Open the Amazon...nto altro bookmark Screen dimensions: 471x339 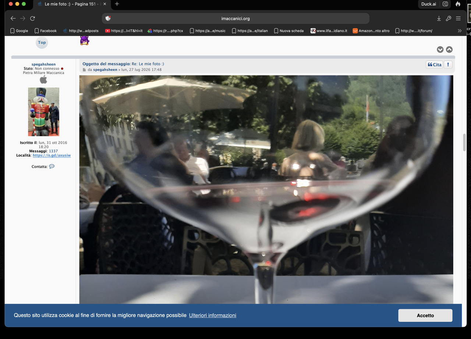tap(371, 31)
